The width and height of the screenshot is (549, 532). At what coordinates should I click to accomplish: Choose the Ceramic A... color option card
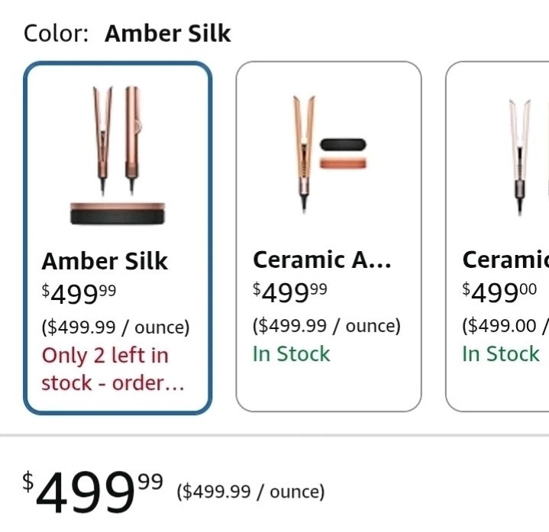(x=328, y=237)
